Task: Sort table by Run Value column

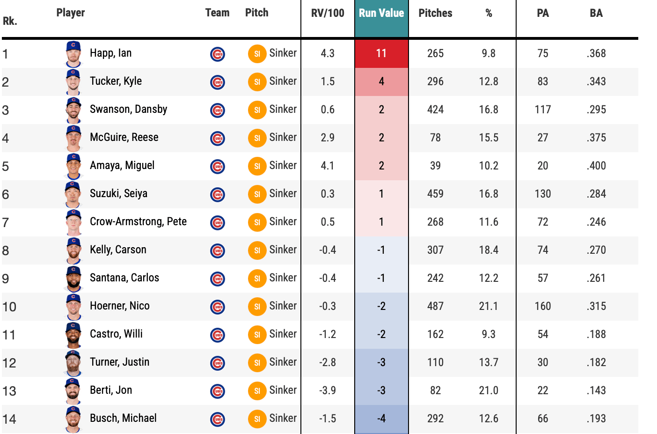Action: point(381,13)
